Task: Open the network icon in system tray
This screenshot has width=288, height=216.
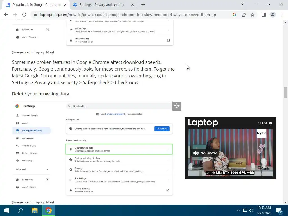Action: (x=245, y=210)
